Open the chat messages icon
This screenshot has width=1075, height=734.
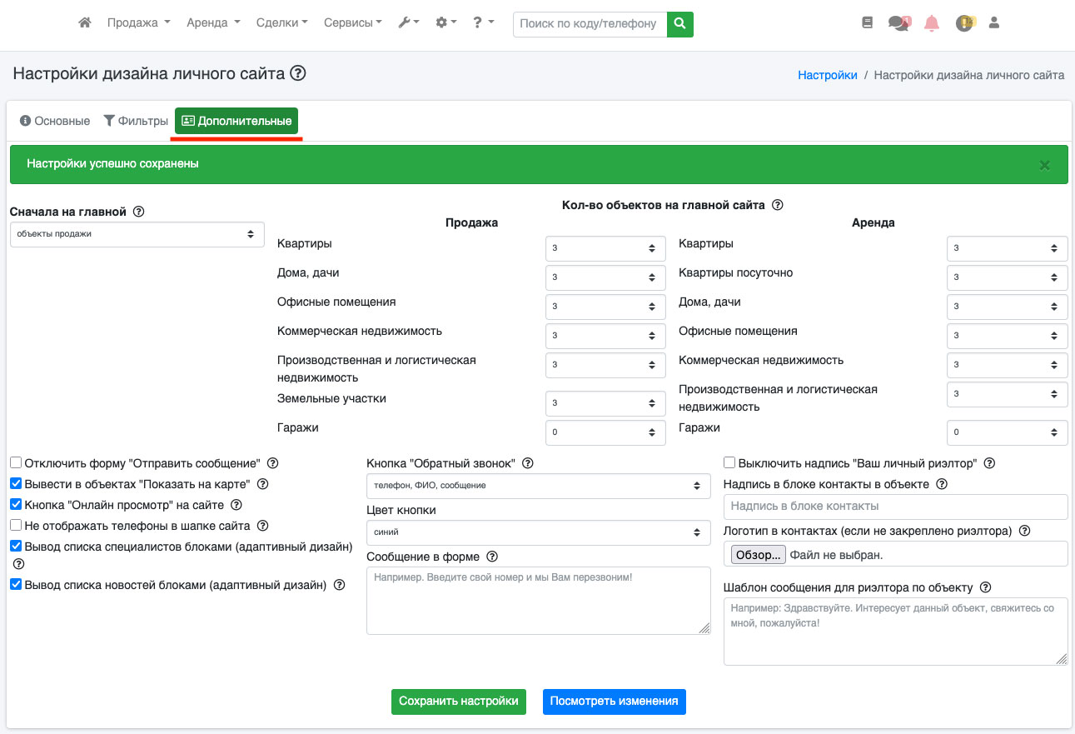coord(899,24)
